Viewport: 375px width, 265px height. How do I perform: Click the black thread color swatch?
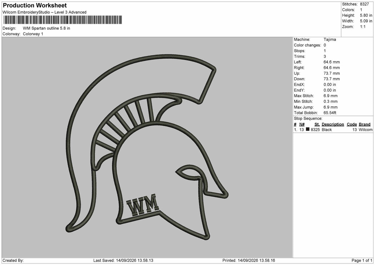click(x=308, y=129)
